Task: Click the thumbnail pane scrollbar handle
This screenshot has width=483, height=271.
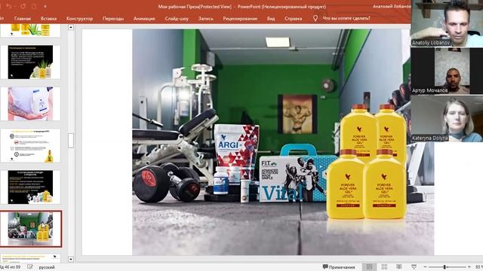Action: [x=71, y=141]
